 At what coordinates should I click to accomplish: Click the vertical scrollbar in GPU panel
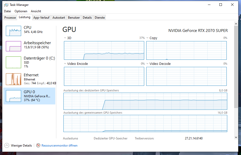[236, 77]
